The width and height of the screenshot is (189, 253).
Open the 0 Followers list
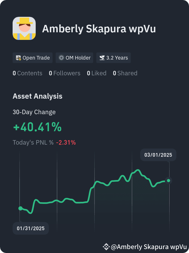(x=65, y=73)
